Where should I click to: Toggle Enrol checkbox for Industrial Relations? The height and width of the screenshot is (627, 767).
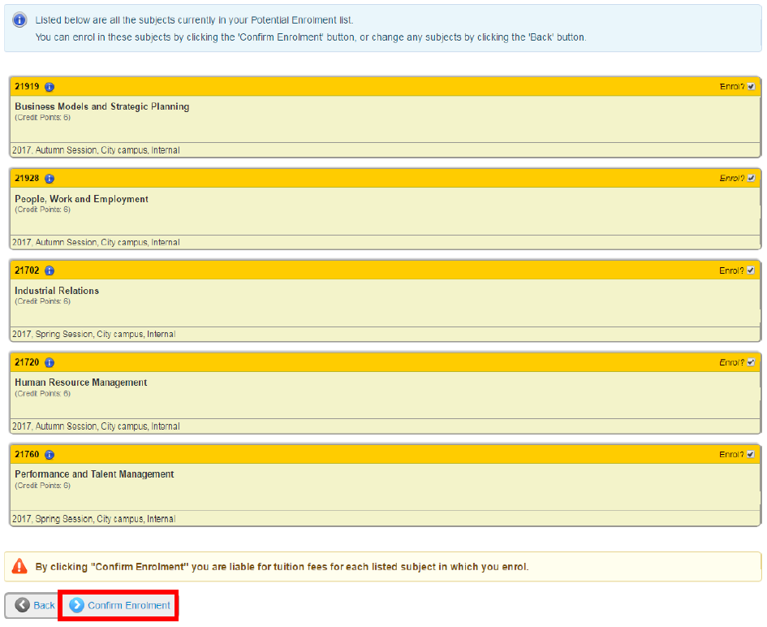pos(752,270)
